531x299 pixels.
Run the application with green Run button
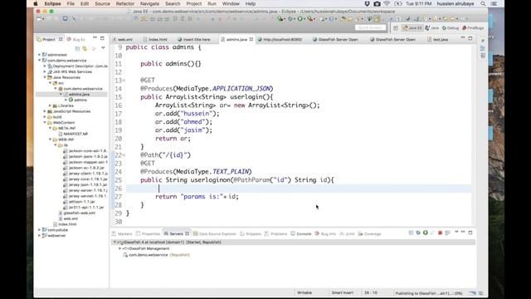tap(300, 18)
